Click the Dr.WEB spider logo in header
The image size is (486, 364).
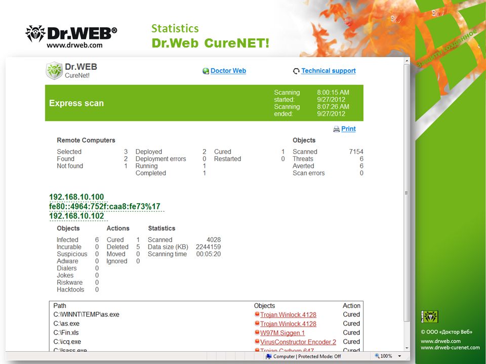(35, 33)
